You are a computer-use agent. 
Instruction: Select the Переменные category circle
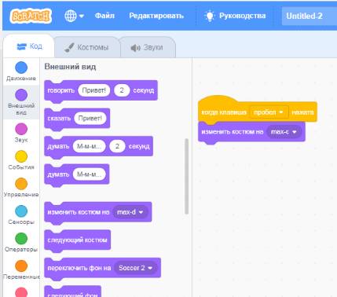[21, 266]
